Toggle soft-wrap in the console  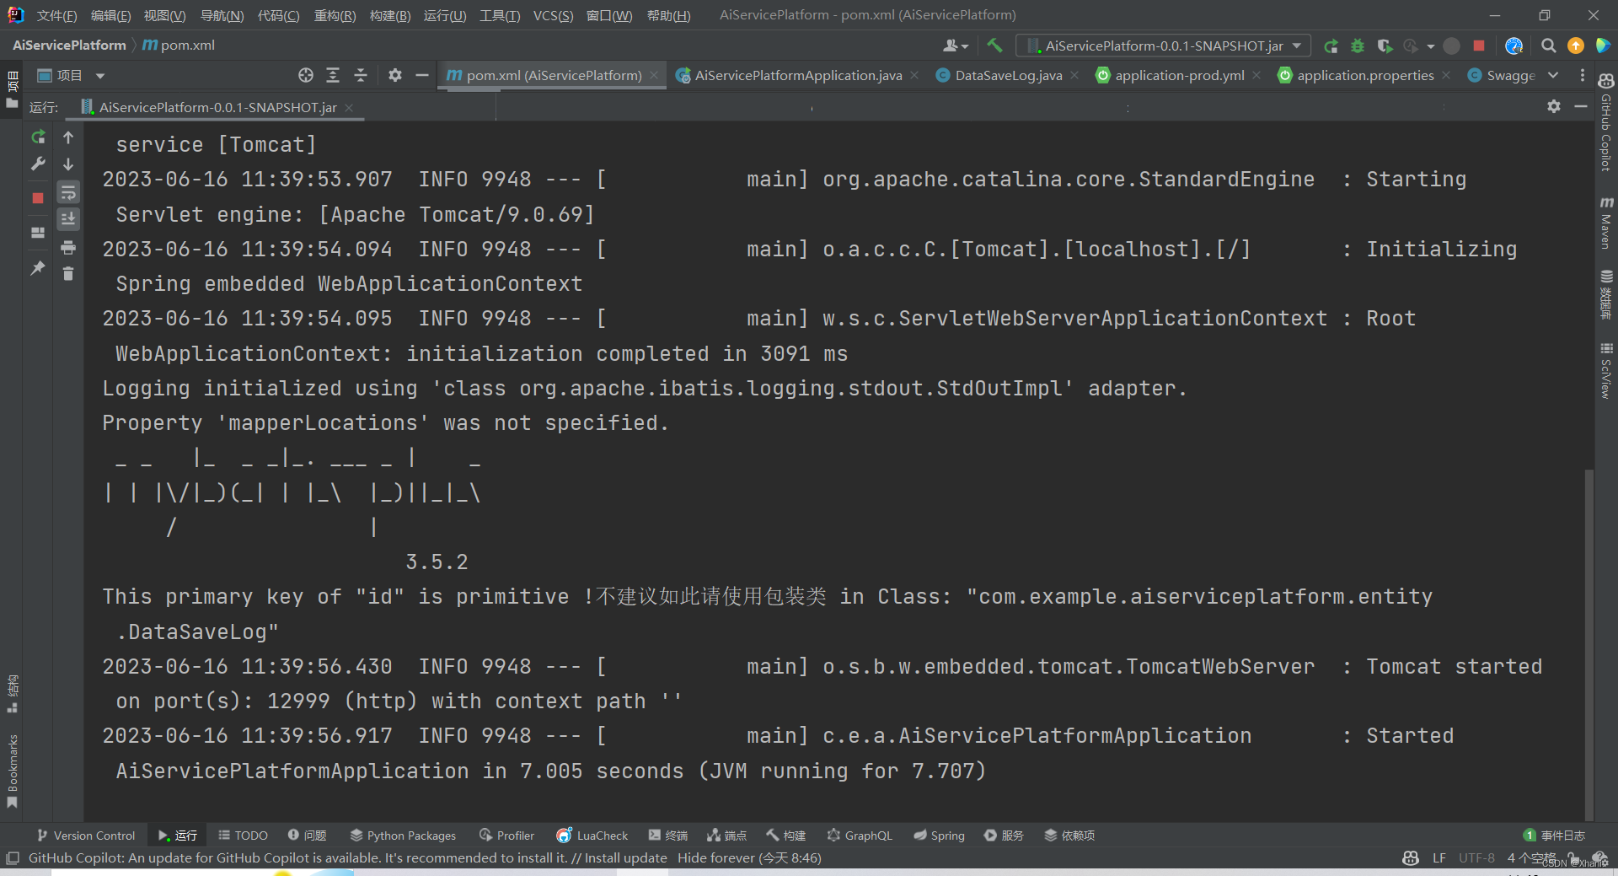pyautogui.click(x=68, y=193)
